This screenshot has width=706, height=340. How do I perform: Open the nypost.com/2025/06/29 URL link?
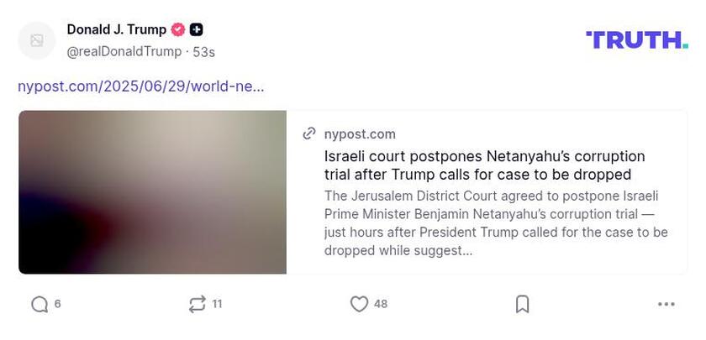141,86
